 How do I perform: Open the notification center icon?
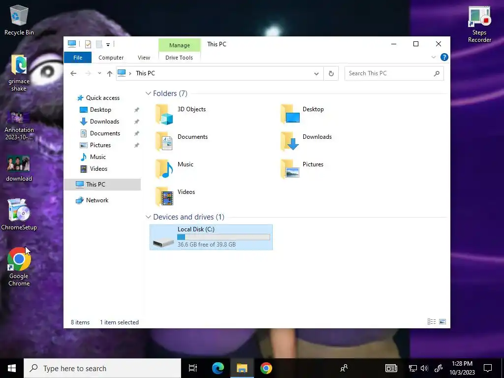pos(488,368)
